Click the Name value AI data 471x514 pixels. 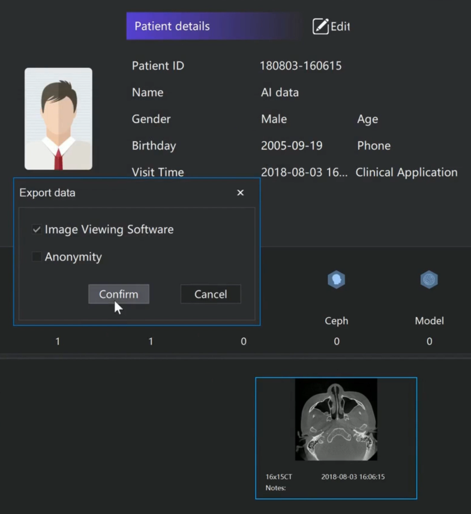click(x=280, y=92)
